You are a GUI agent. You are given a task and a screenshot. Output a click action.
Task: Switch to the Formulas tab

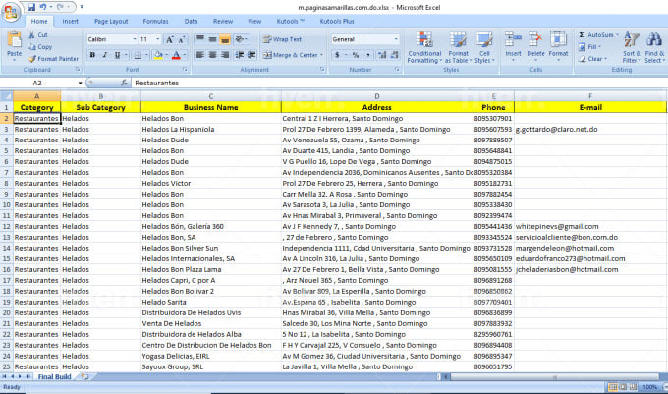pyautogui.click(x=155, y=22)
